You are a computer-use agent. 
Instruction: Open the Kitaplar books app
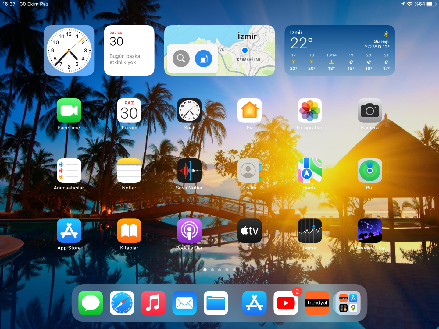tap(129, 231)
